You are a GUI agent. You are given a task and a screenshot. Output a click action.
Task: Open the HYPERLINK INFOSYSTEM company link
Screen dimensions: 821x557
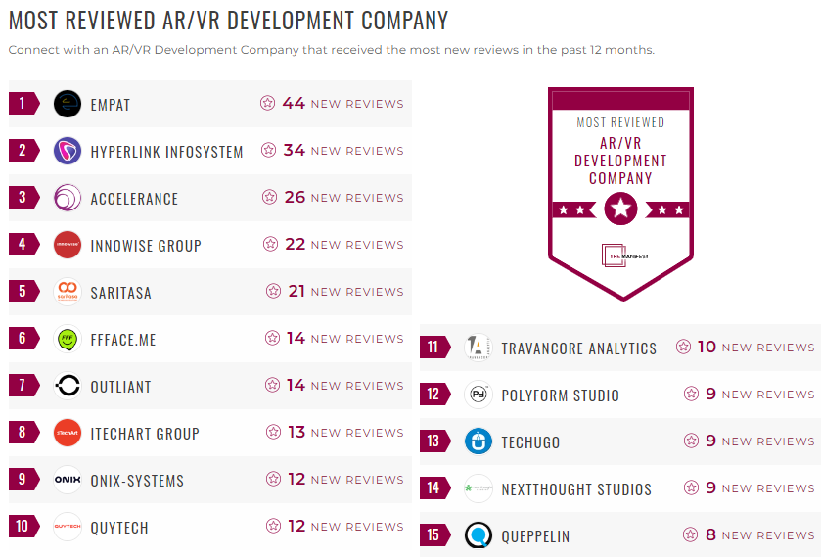click(x=166, y=152)
